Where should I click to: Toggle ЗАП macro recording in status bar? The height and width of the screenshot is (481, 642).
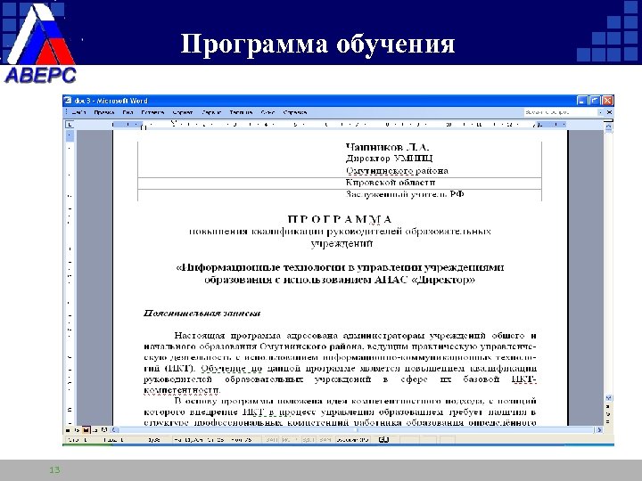pyautogui.click(x=271, y=440)
